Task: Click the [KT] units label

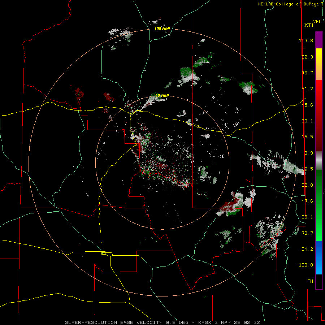Action: tap(308, 25)
